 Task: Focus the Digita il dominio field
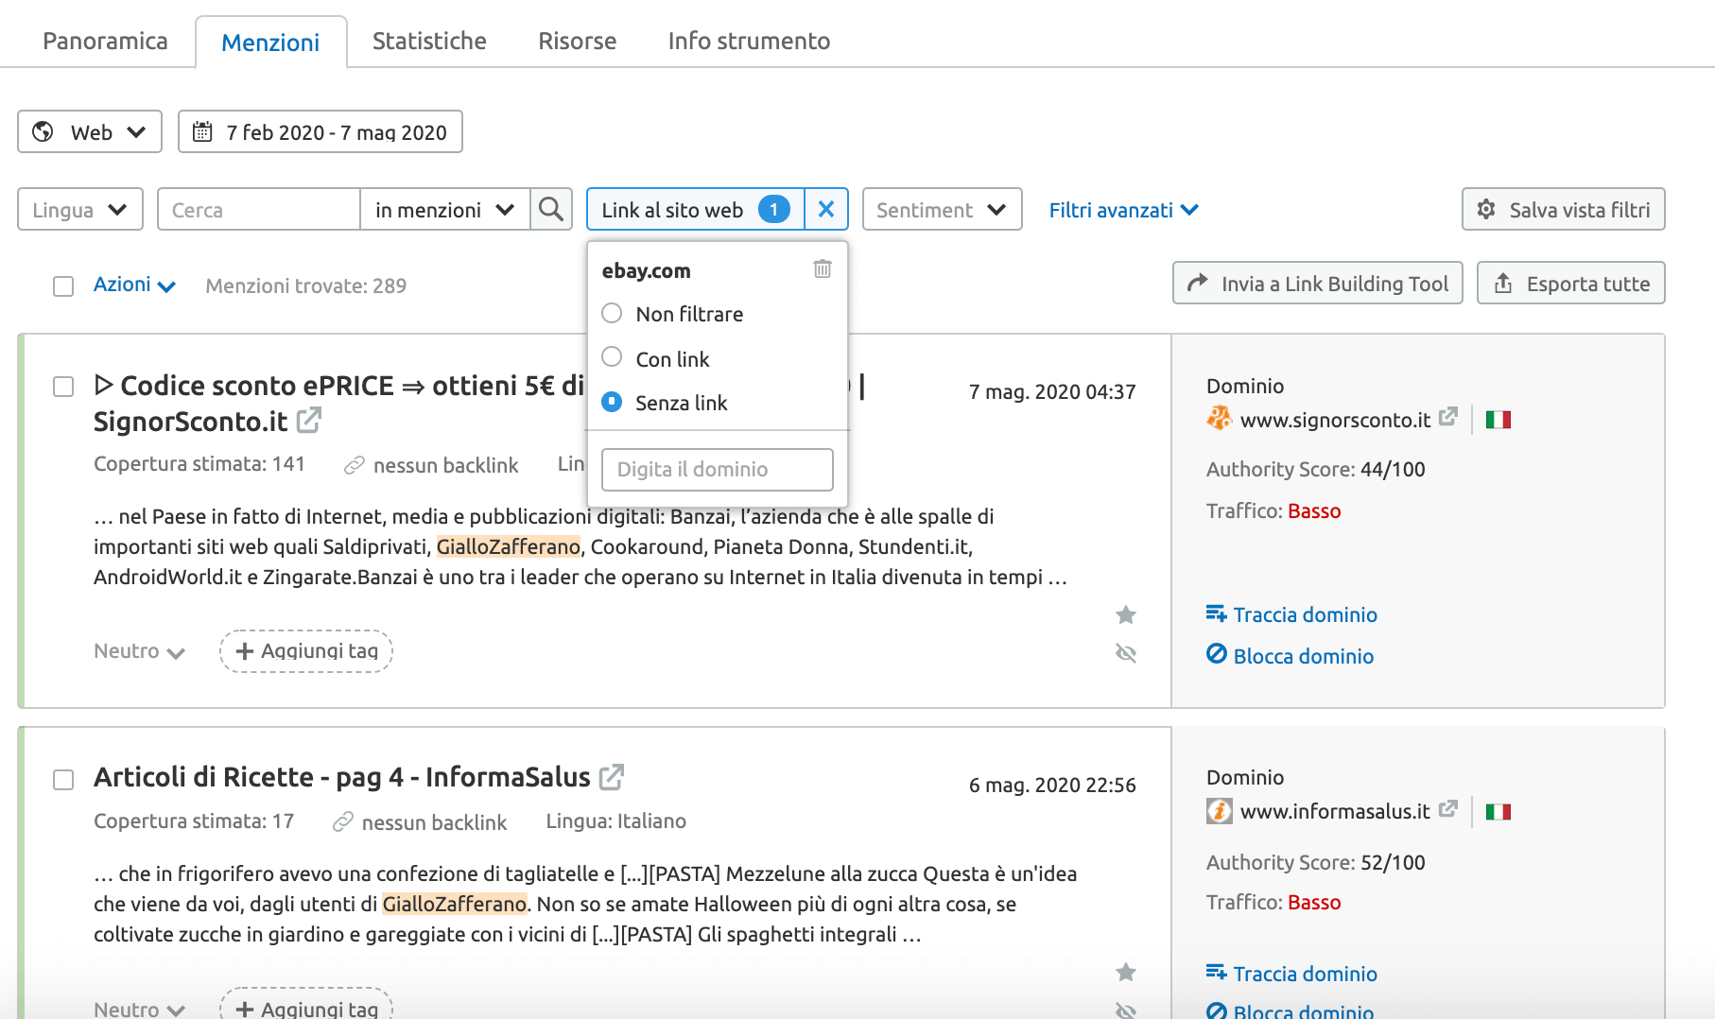(718, 470)
